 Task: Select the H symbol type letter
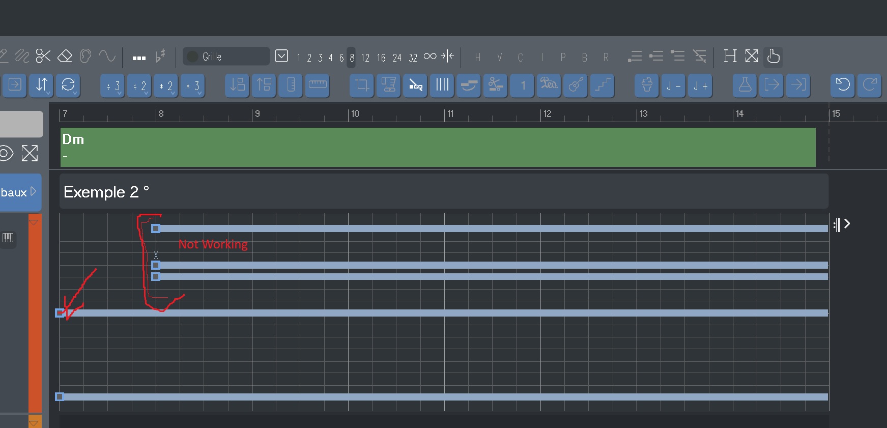pyautogui.click(x=477, y=58)
